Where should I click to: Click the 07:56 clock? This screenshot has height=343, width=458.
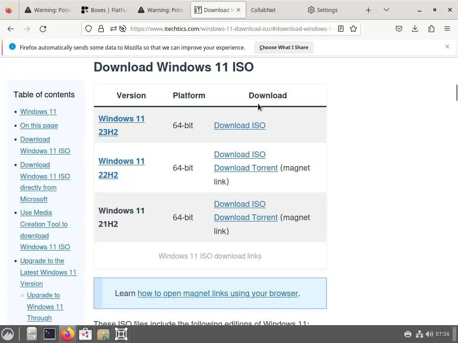click(442, 334)
